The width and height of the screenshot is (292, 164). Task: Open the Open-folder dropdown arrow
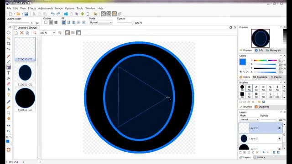pos(22,14)
